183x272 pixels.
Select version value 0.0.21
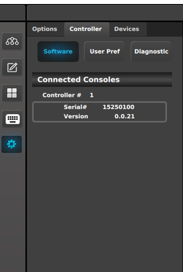pos(124,116)
